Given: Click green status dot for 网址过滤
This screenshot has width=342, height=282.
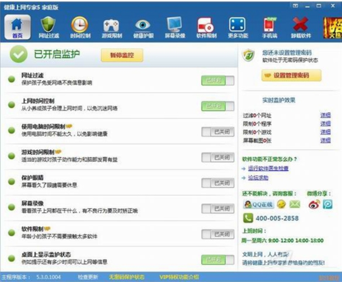Looking at the screenshot, I should coord(11,79).
